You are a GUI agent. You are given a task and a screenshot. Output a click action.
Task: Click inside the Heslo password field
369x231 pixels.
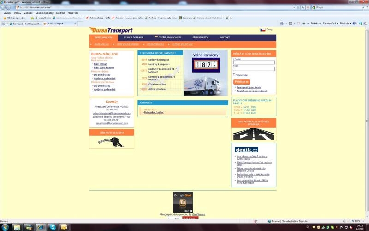[x=254, y=69]
